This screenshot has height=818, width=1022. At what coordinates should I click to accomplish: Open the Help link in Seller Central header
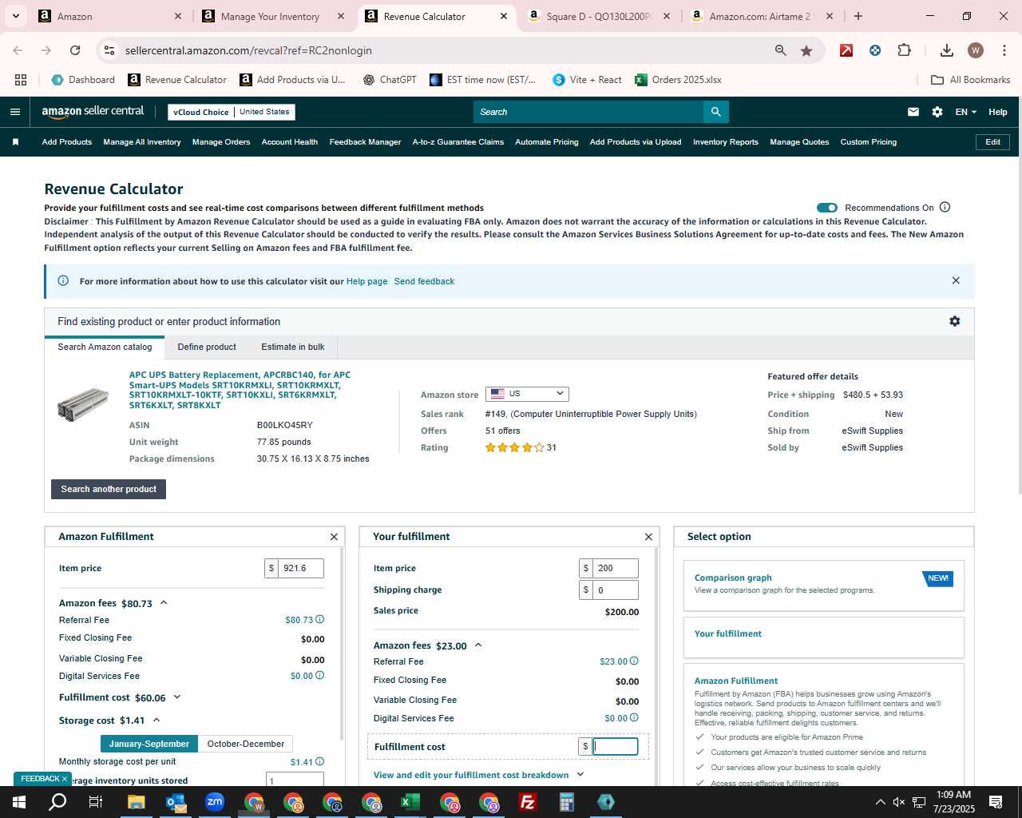[x=998, y=112]
